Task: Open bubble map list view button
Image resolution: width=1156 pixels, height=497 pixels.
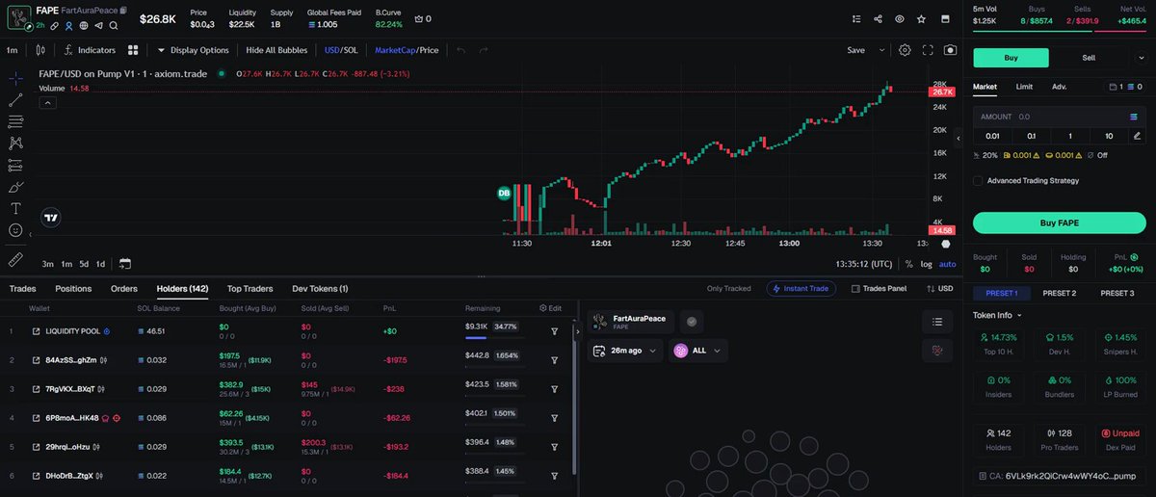Action: 935,322
